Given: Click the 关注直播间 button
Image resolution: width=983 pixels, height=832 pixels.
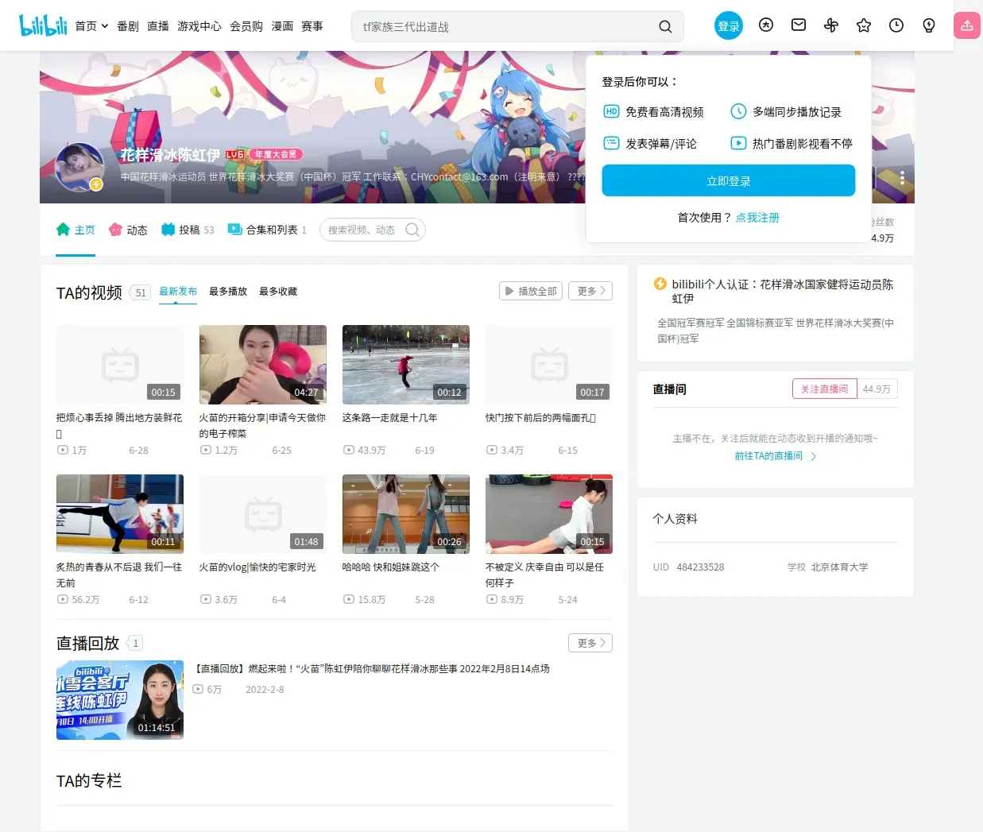Looking at the screenshot, I should tap(825, 389).
